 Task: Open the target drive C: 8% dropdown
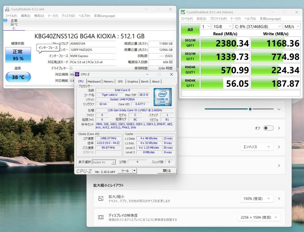click(257, 26)
